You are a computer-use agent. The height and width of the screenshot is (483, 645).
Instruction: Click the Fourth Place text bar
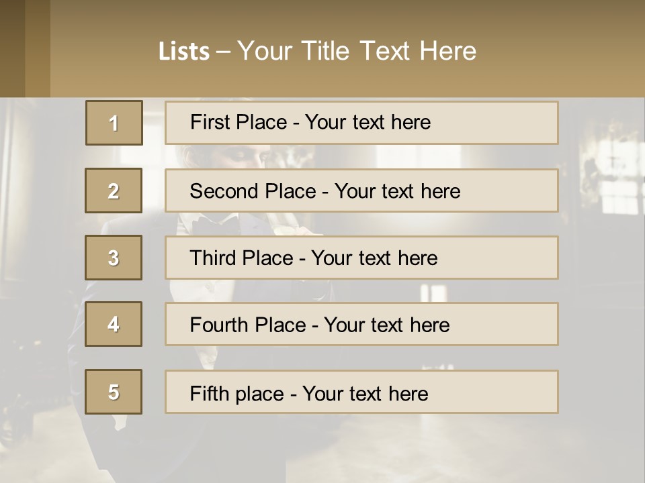(x=361, y=324)
